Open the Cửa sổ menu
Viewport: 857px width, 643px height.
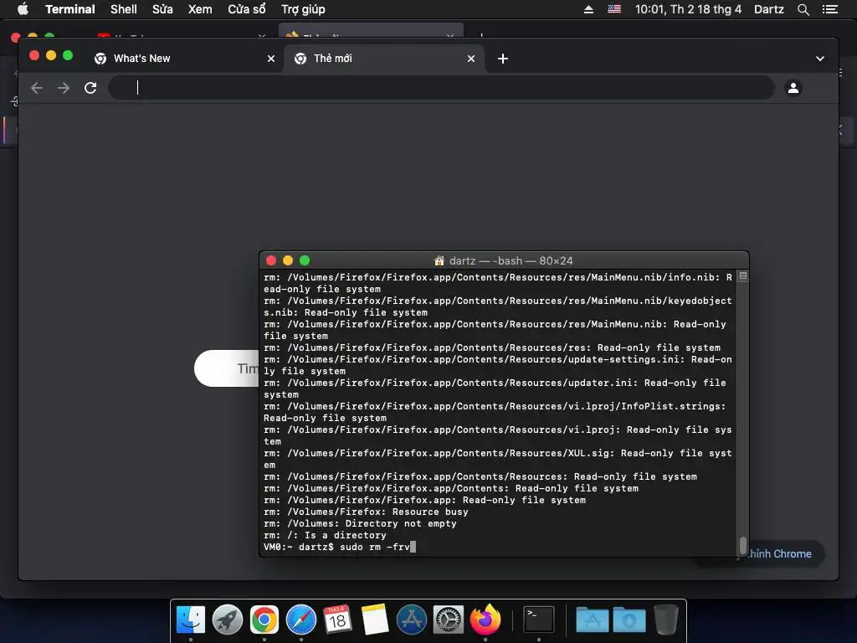[x=247, y=9]
